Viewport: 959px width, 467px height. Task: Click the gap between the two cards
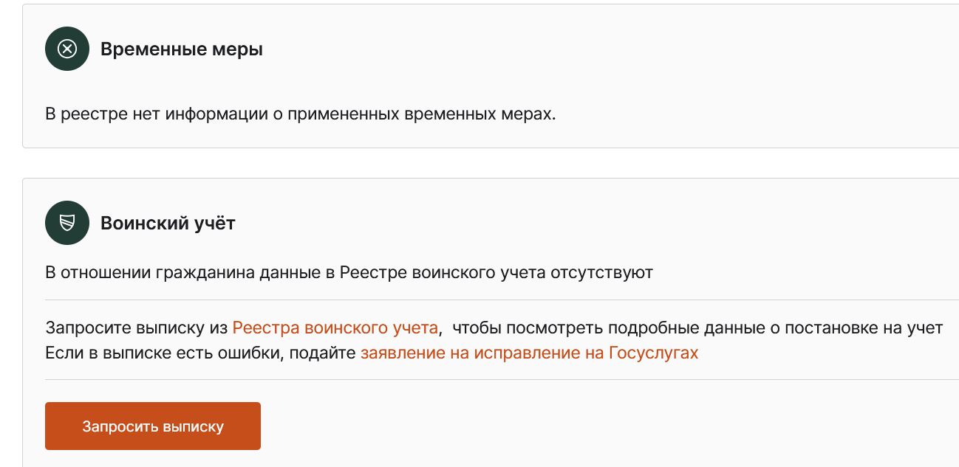point(488,163)
